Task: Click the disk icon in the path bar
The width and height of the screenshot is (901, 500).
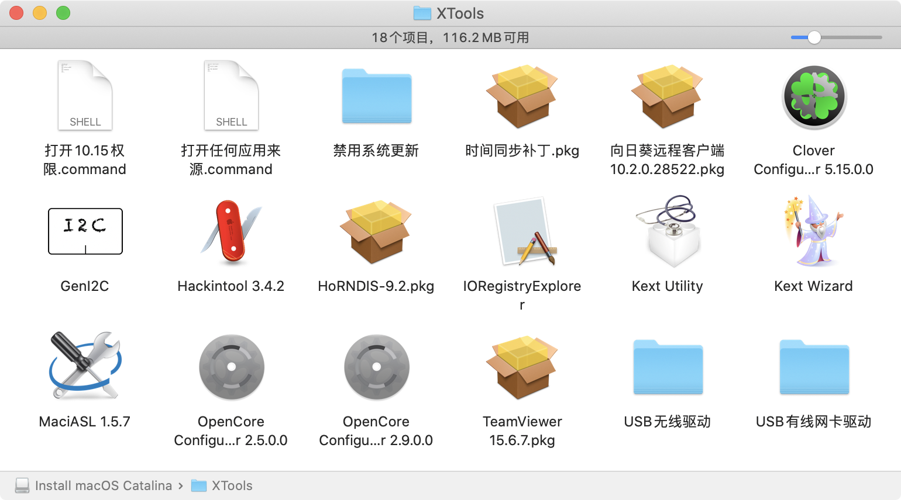Action: 22,485
